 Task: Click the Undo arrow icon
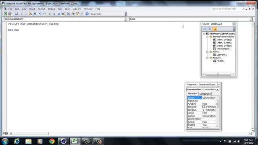[40, 14]
